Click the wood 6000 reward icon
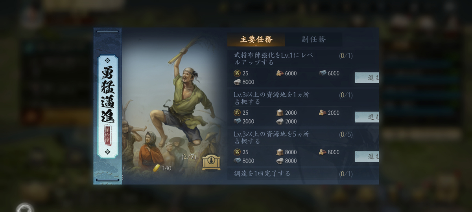 point(280,73)
